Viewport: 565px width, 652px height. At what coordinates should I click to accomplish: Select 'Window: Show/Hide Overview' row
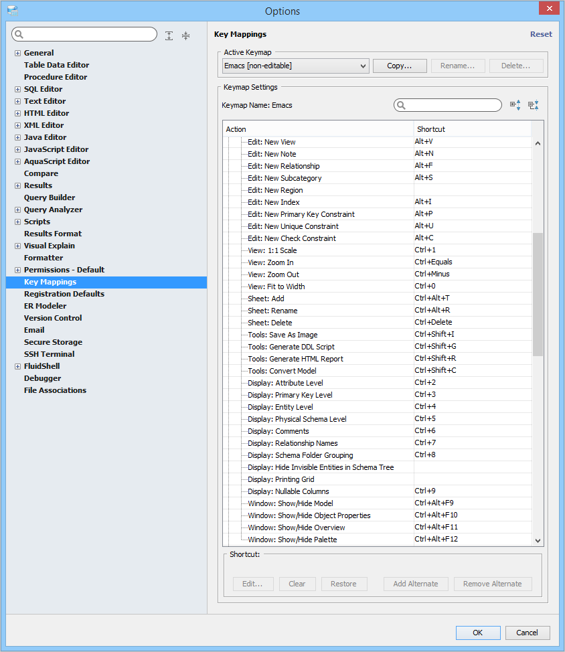[x=378, y=528]
